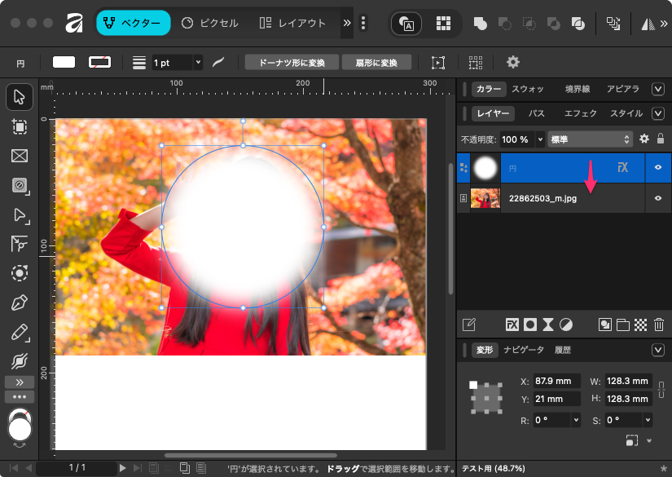This screenshot has width=672, height=477.
Task: Hide the 円 layer with eye icon
Action: pos(658,168)
